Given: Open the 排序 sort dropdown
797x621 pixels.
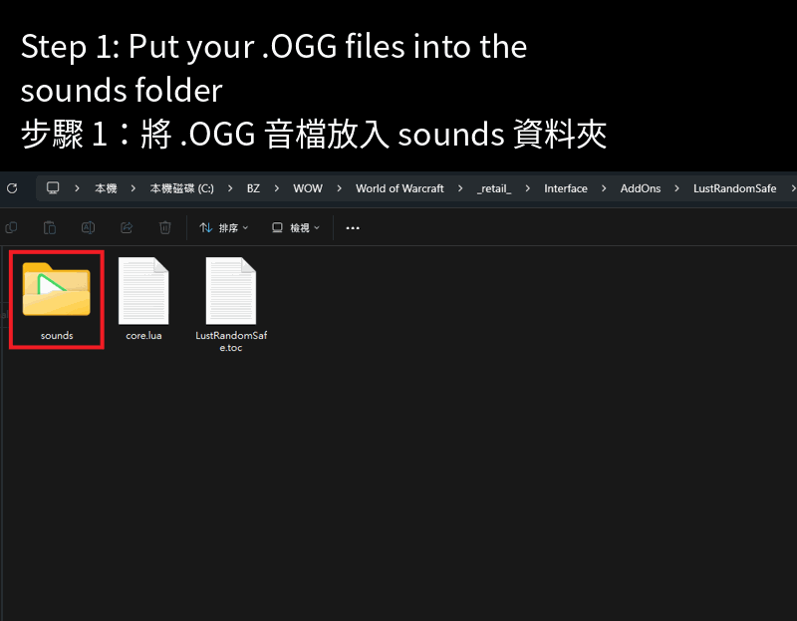Looking at the screenshot, I should coord(224,228).
